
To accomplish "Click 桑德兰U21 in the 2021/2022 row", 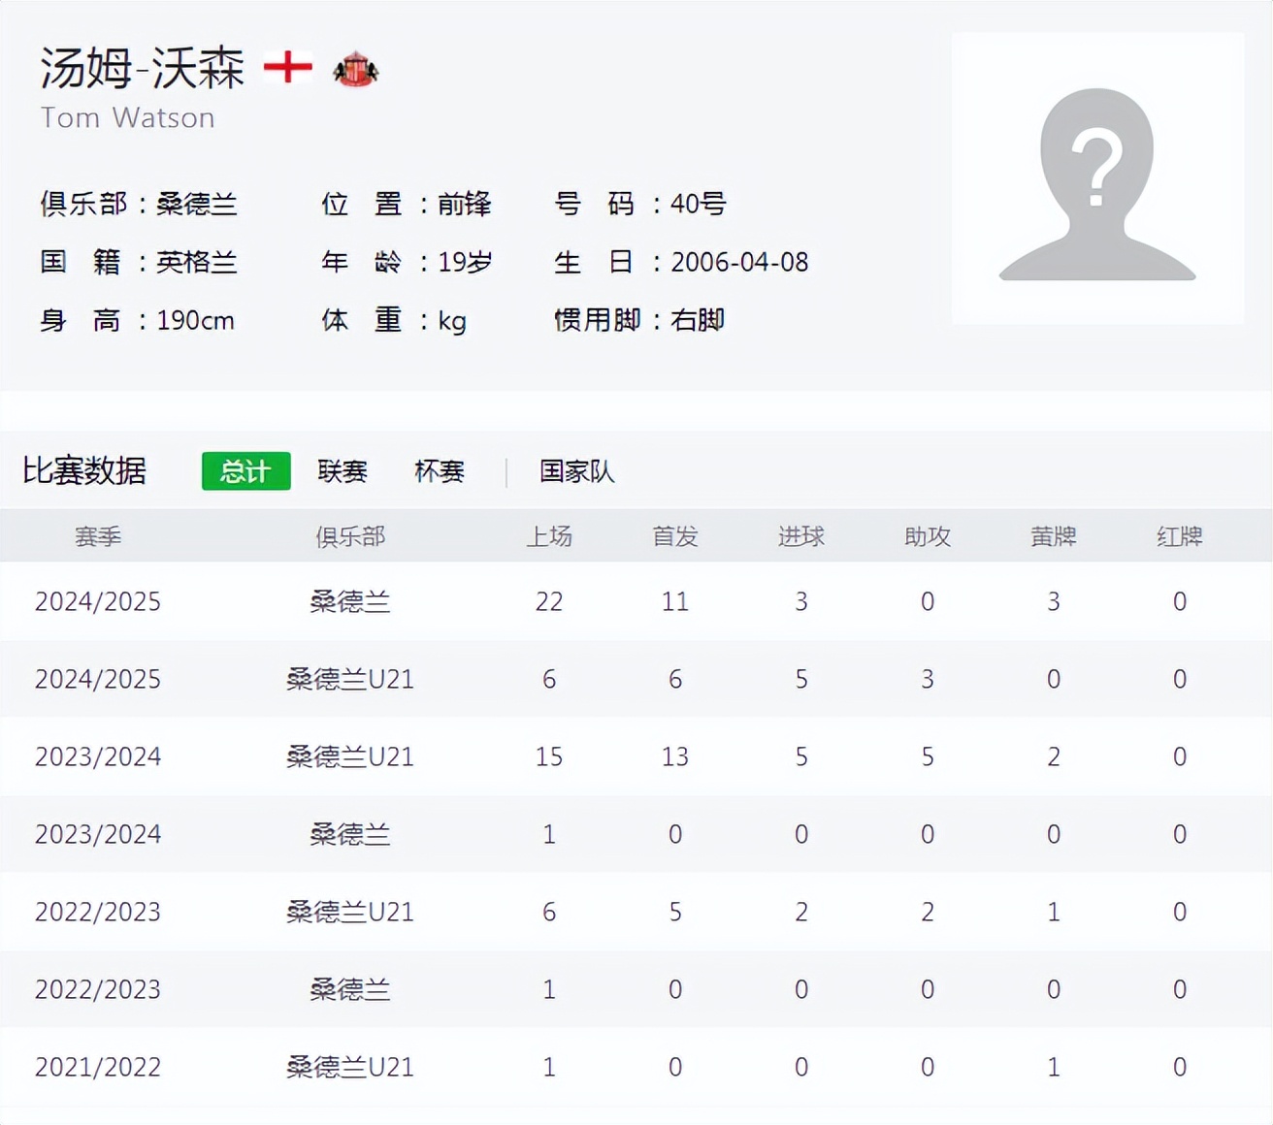I will point(350,1067).
